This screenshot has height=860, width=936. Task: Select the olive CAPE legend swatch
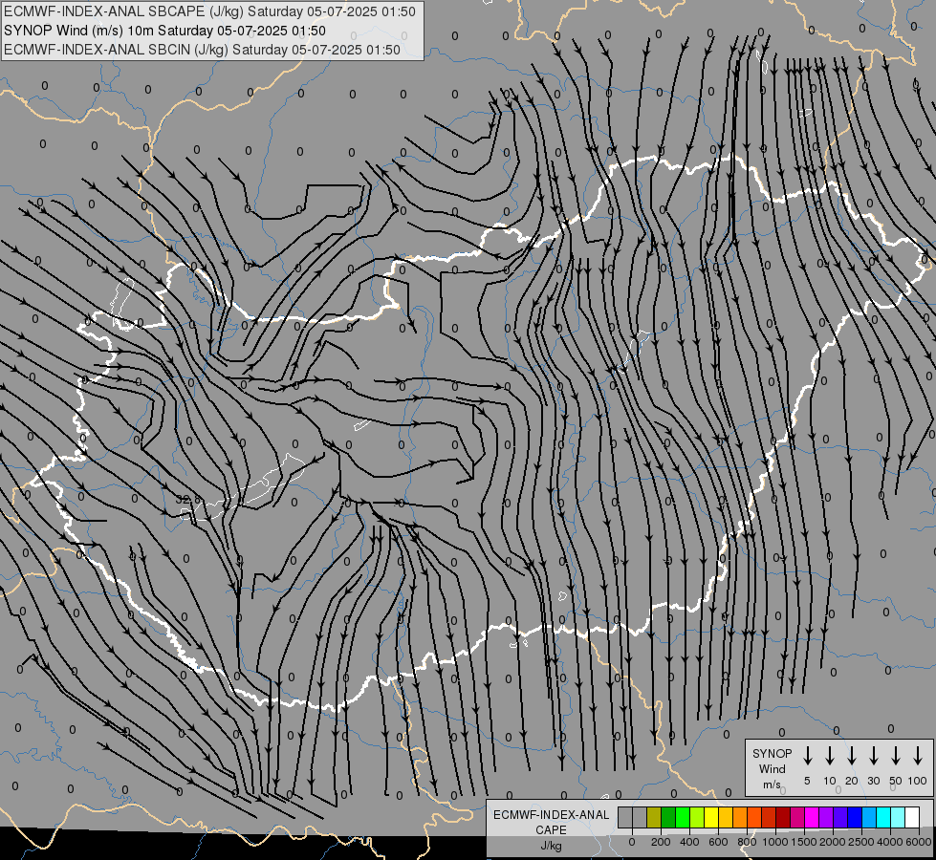tap(654, 817)
